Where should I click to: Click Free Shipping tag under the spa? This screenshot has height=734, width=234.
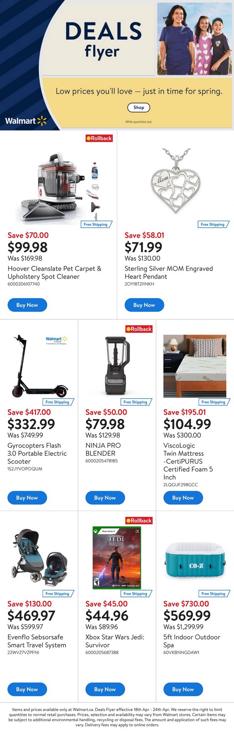[213, 593]
